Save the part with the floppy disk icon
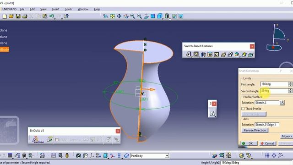The width and height of the screenshot is (293, 165). 18,16
